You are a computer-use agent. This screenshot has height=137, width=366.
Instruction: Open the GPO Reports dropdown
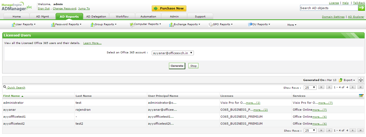coord(223,24)
